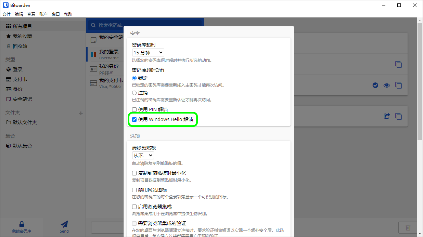The image size is (423, 237).
Task: Open the 清除剪贴板 dropdown
Action: pyautogui.click(x=143, y=156)
